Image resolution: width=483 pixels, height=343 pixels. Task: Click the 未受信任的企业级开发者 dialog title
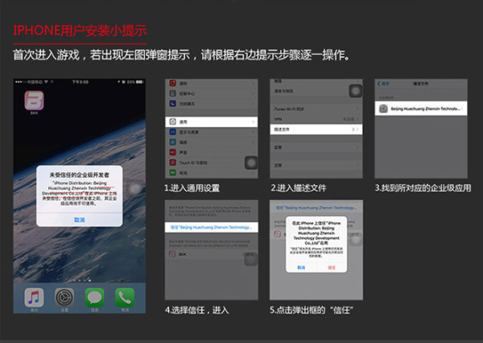point(80,175)
